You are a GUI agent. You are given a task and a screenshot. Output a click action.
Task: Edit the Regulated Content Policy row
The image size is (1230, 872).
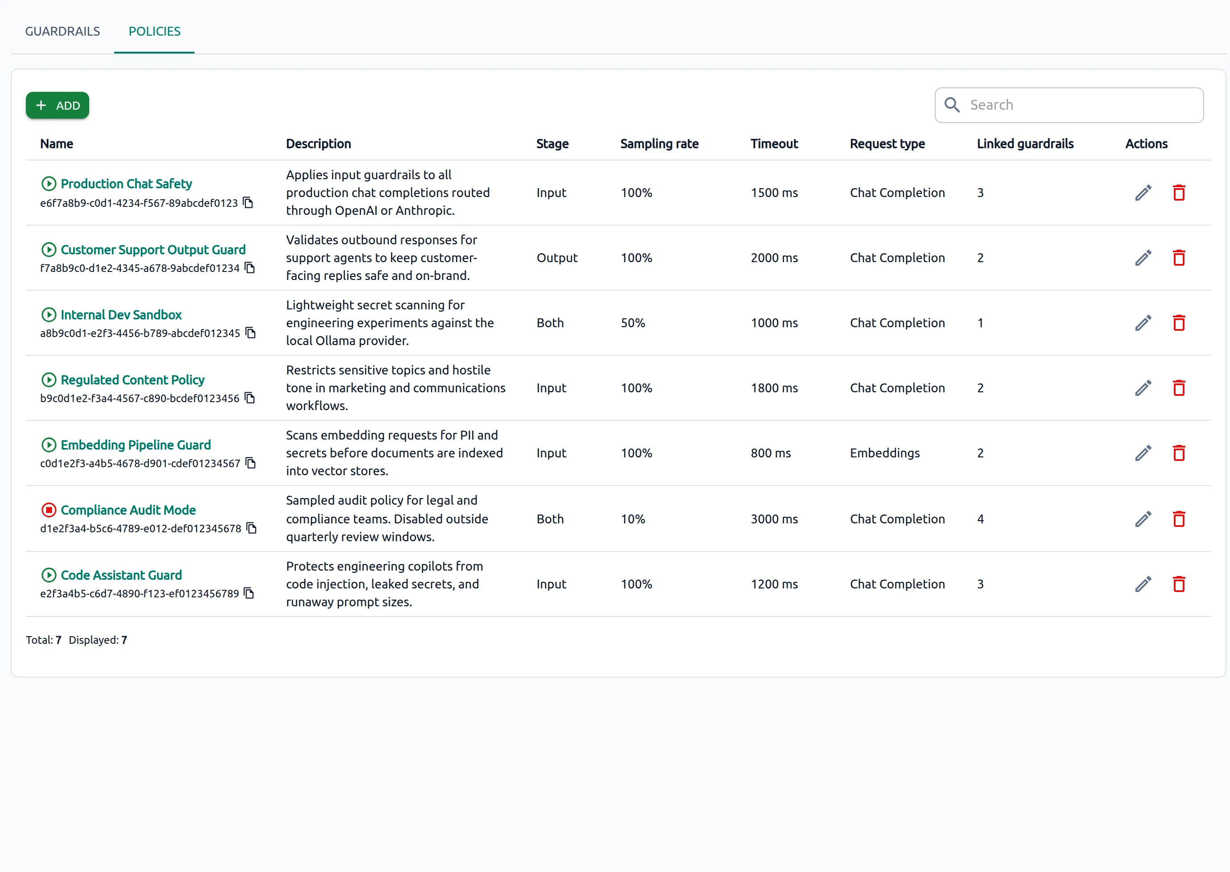[1143, 388]
